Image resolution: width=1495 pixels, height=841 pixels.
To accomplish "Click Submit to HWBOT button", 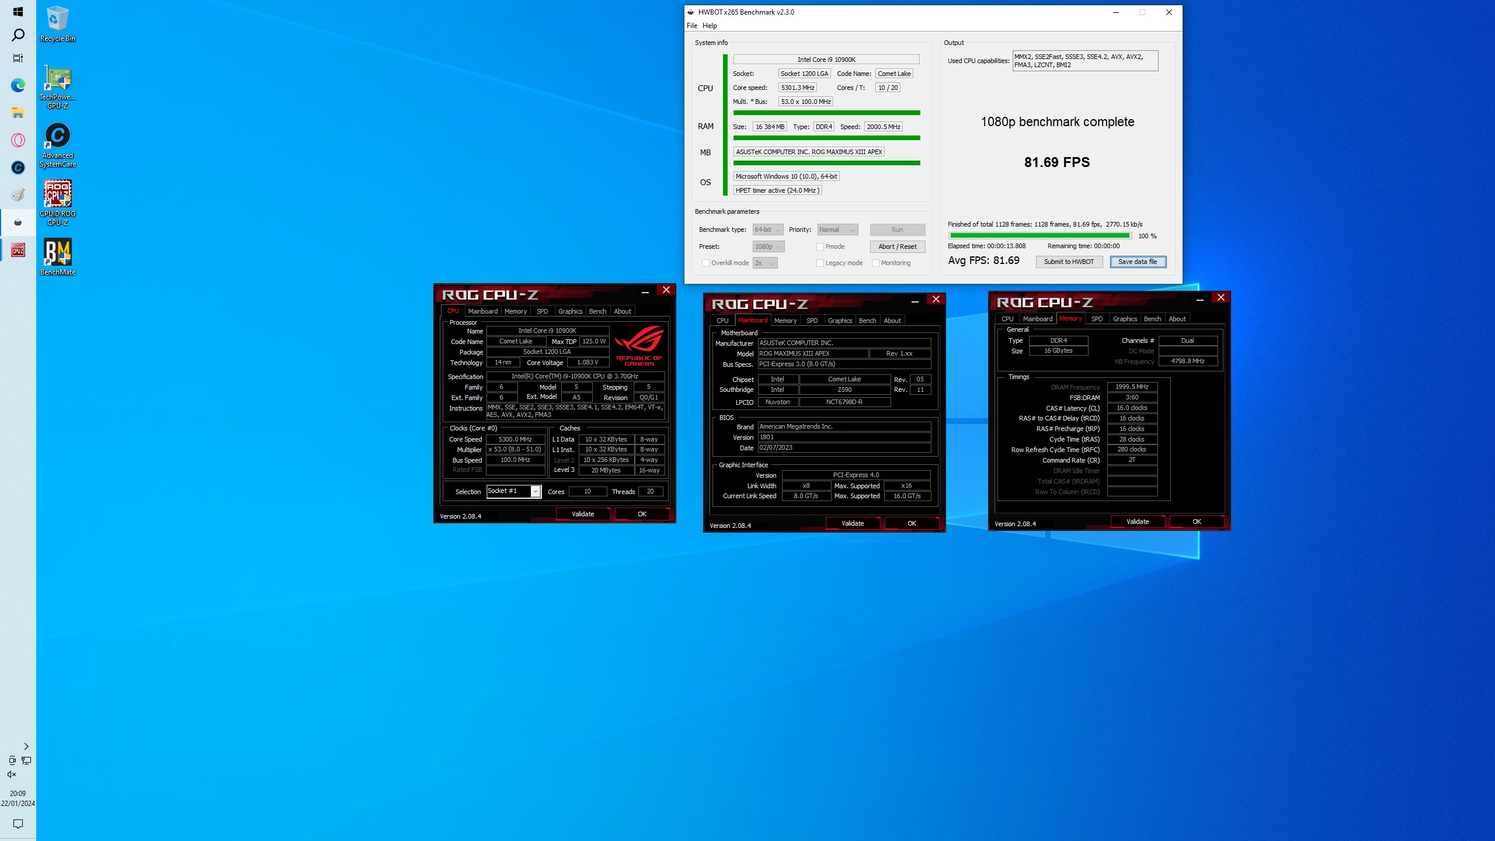I will coord(1069,262).
